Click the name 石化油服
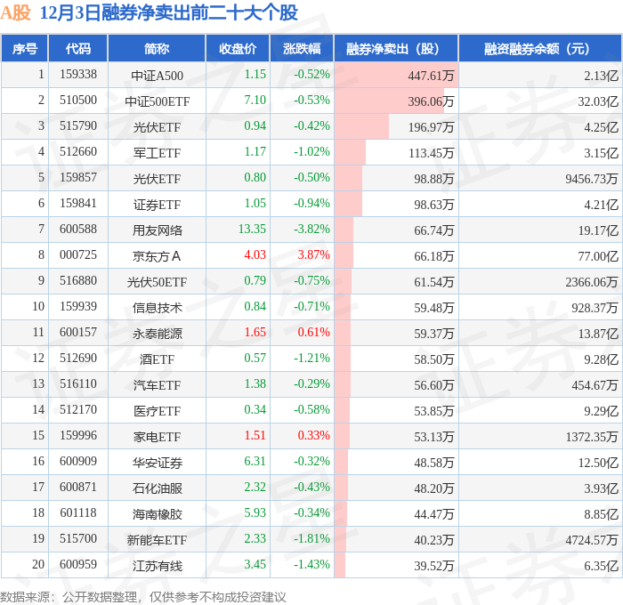Image resolution: width=623 pixels, height=605 pixels. coord(157,488)
